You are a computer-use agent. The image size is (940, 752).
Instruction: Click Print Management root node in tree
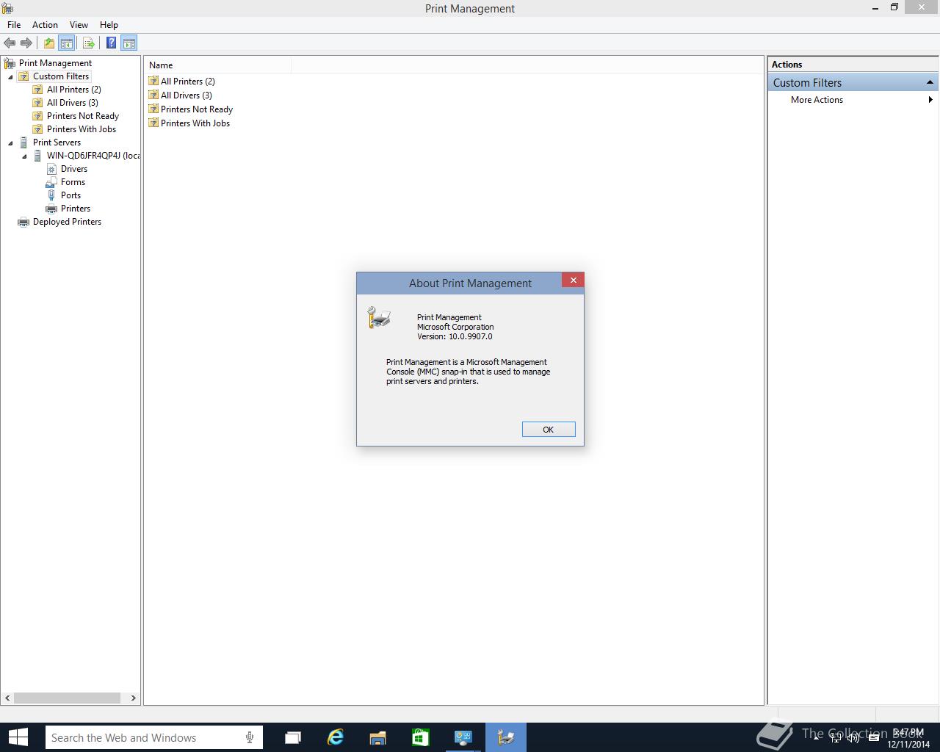[55, 63]
